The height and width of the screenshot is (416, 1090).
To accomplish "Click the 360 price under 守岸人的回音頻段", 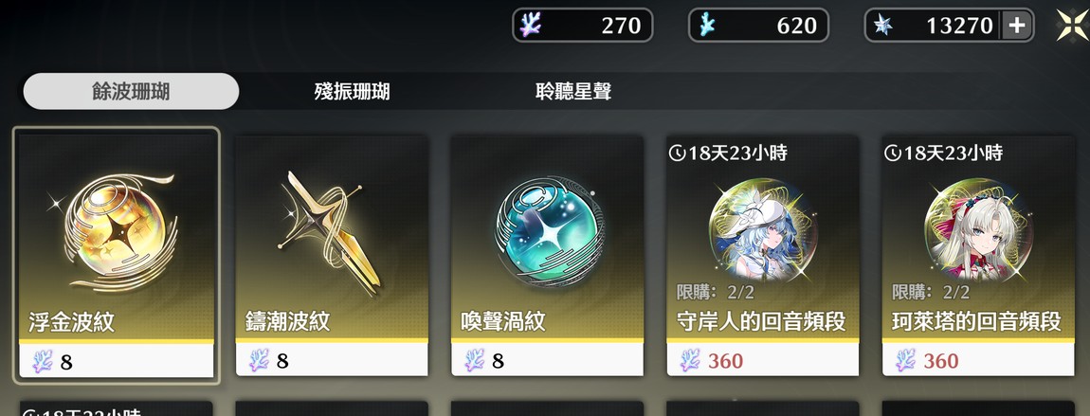I will [x=725, y=361].
